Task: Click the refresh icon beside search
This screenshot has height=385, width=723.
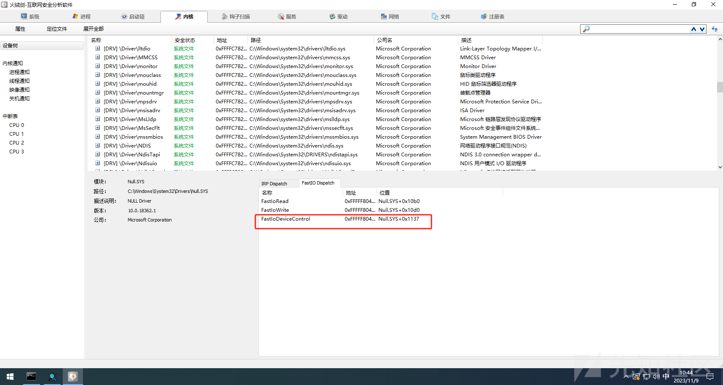Action: (x=715, y=29)
